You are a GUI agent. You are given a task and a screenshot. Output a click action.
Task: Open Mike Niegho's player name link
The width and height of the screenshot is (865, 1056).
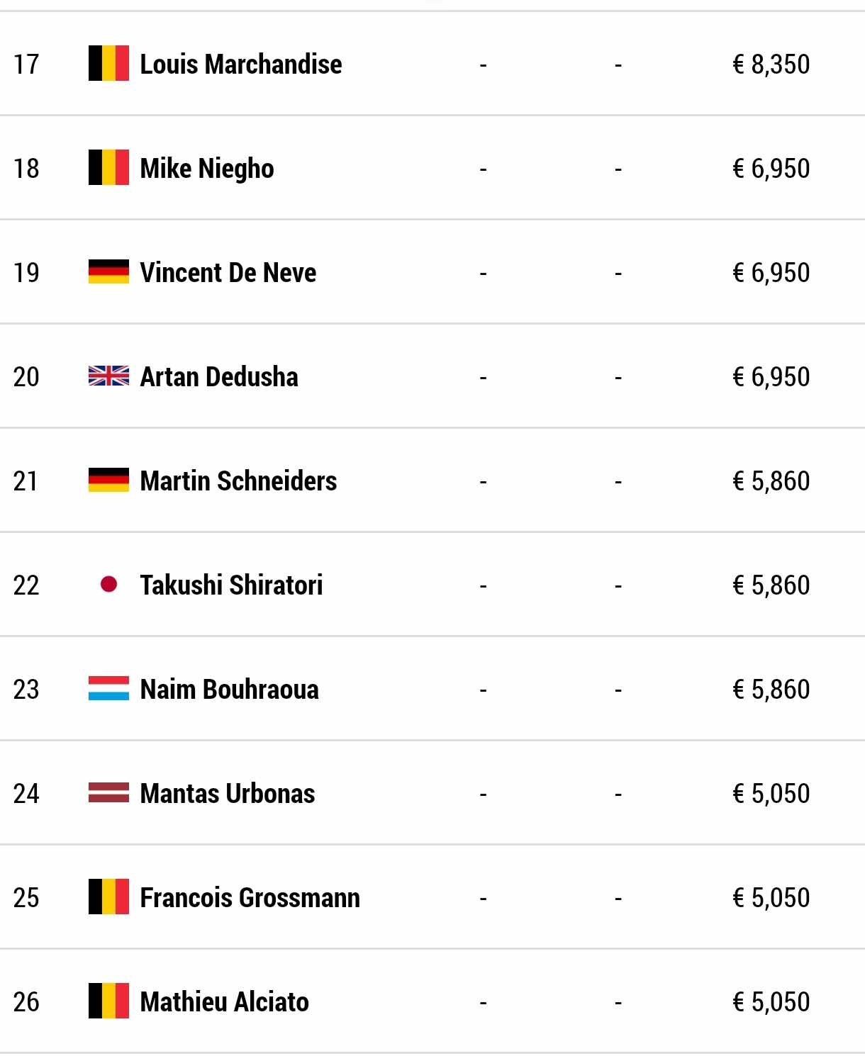207,169
